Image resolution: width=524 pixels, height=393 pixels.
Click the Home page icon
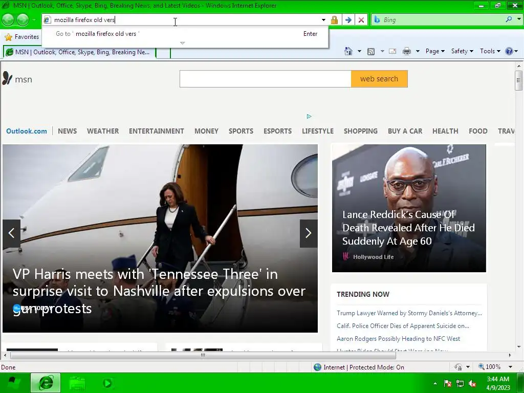(348, 51)
